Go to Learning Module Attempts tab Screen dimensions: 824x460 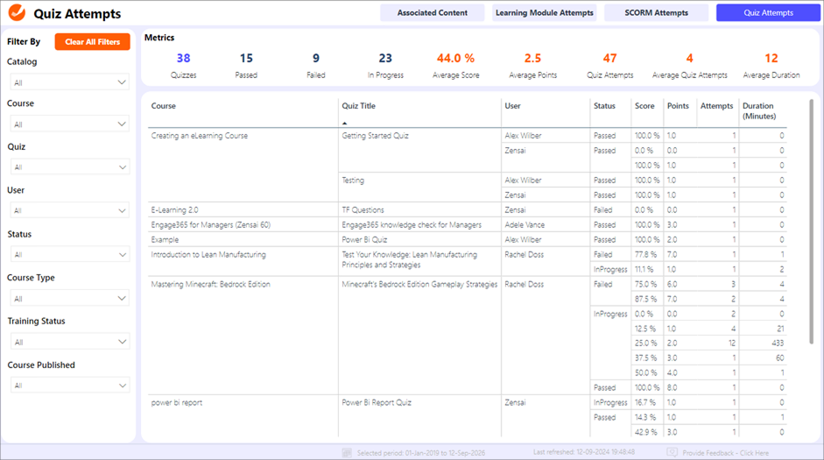pos(544,13)
